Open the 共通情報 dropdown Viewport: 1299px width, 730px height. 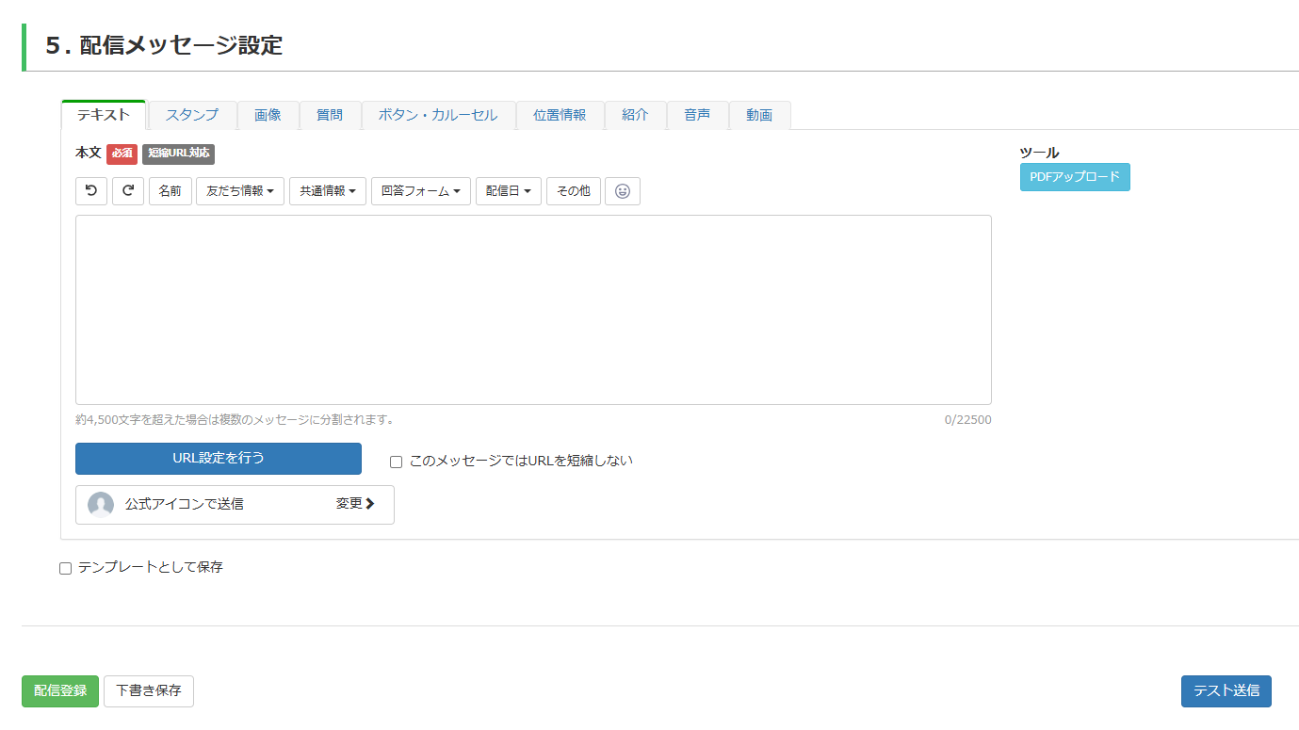pyautogui.click(x=328, y=191)
